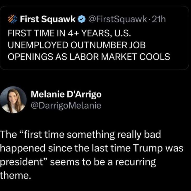Open the @FirstSquawk handle link

tap(118, 19)
